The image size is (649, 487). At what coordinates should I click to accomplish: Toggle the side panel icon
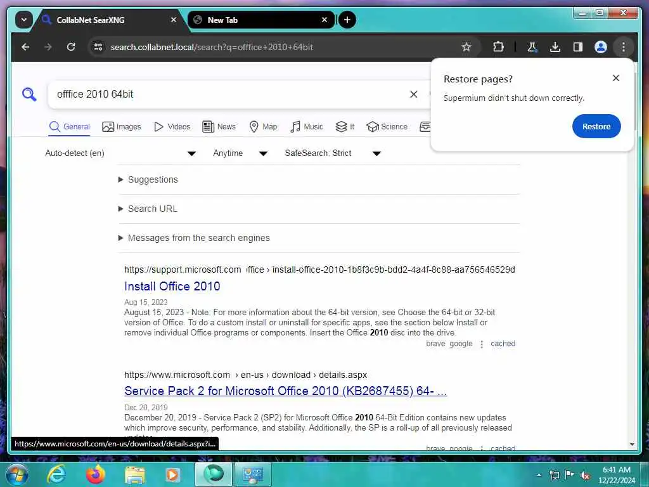578,47
